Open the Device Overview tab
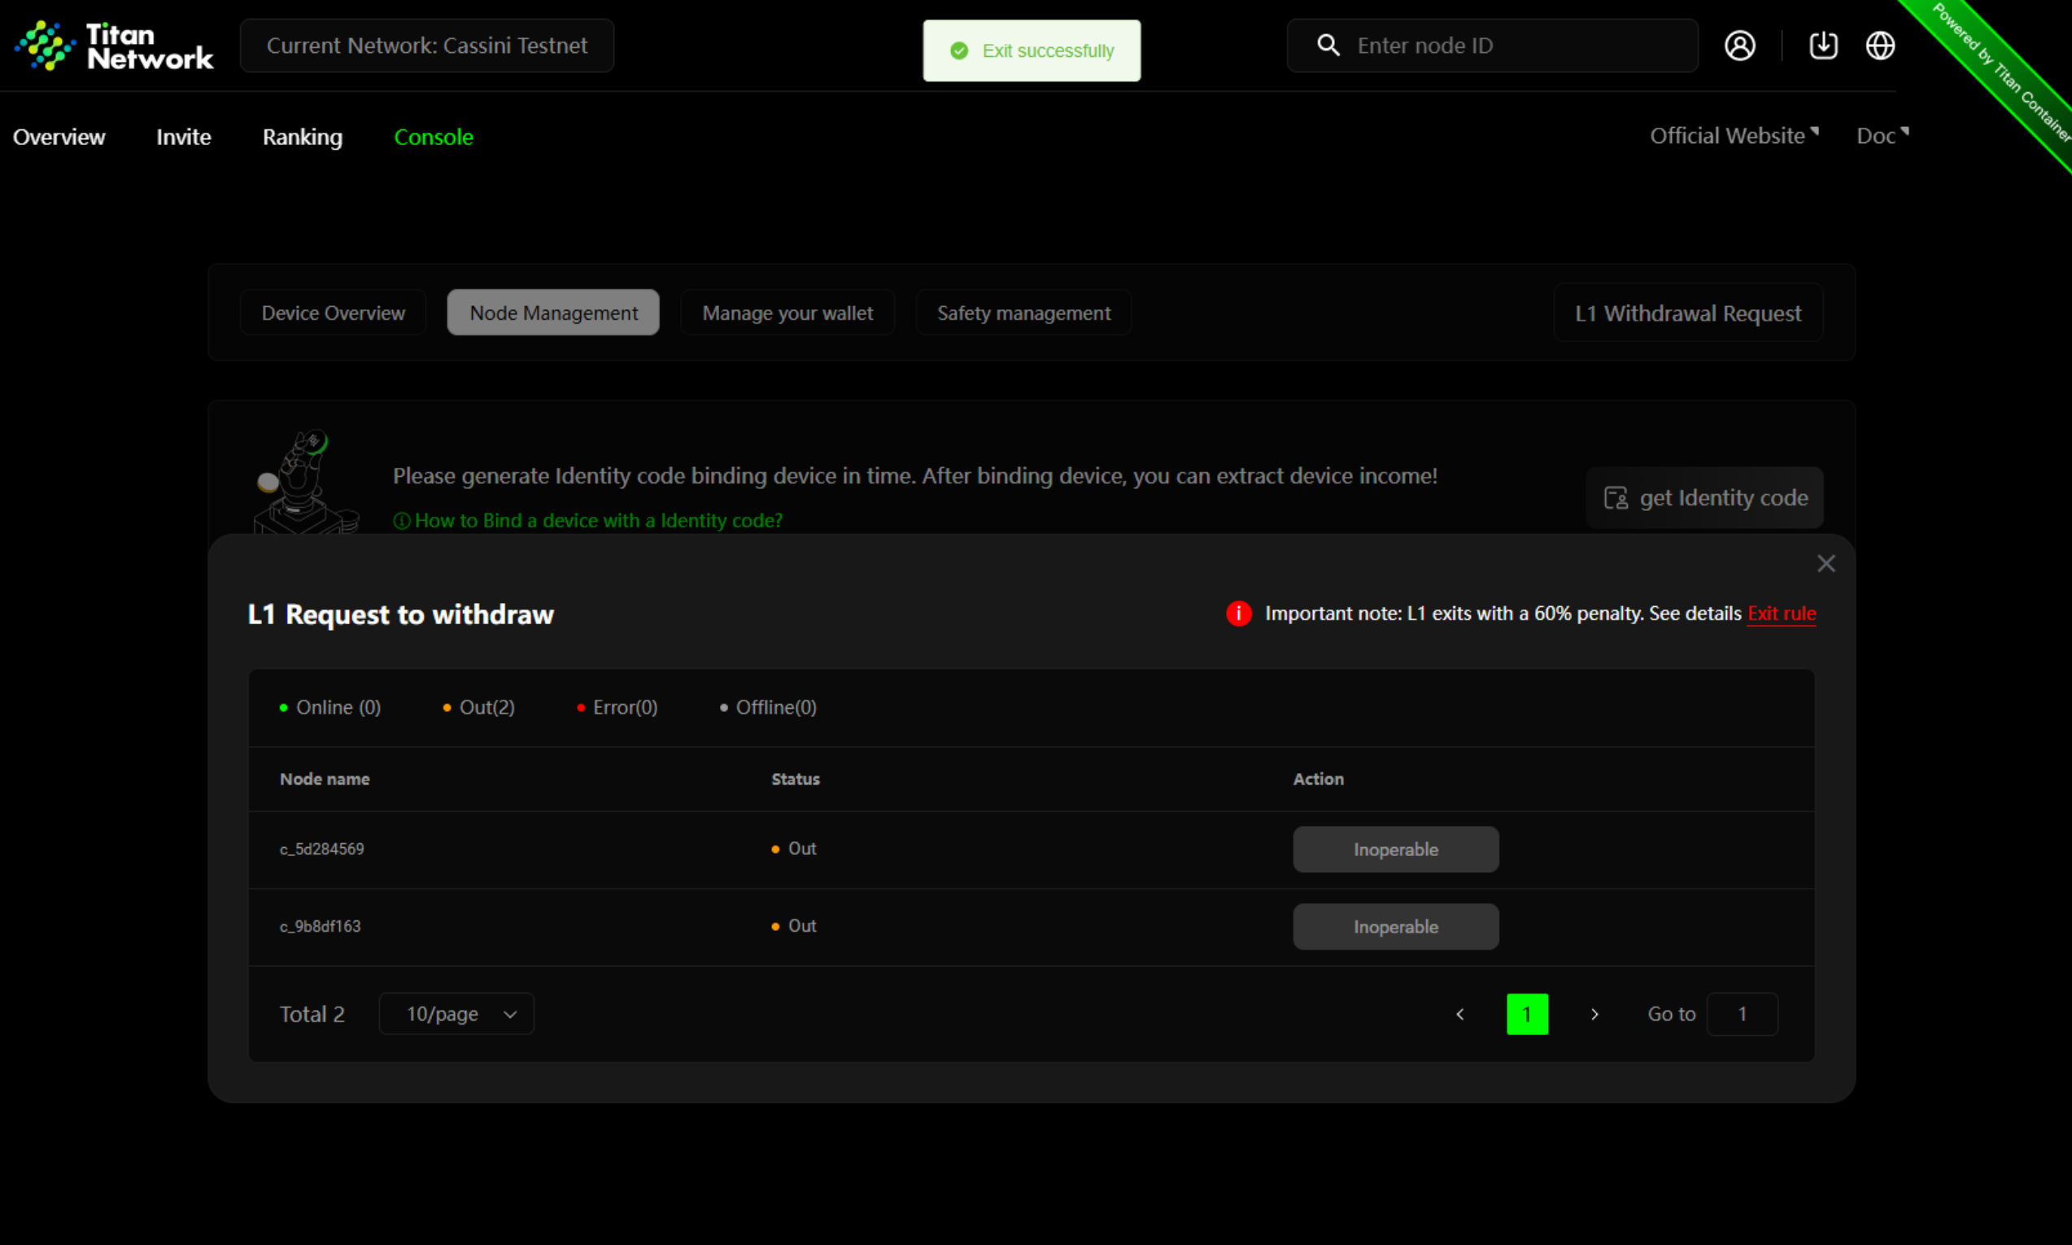Screen dimensions: 2072x1245 pos(333,313)
